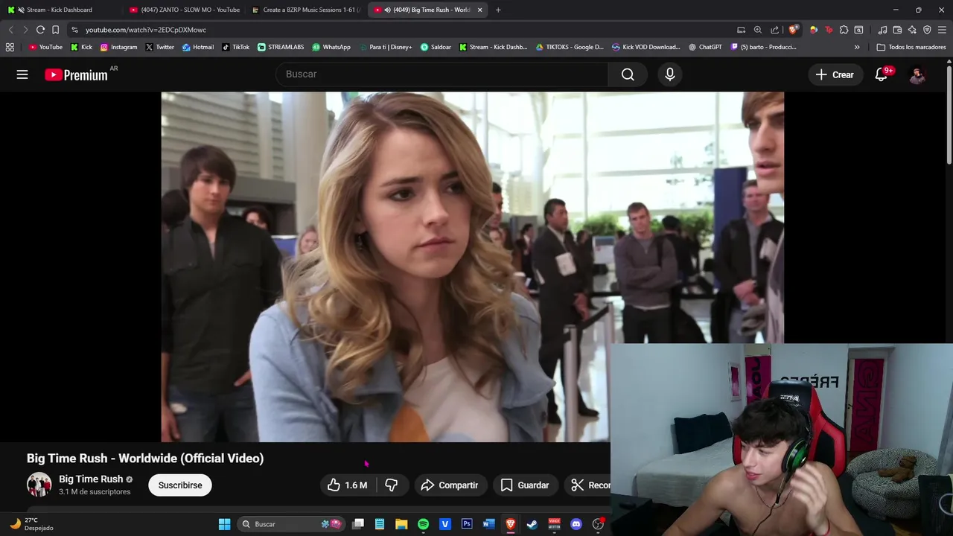Open the STREAMLABS bookmark
Viewport: 953px width, 536px height.
pos(281,47)
